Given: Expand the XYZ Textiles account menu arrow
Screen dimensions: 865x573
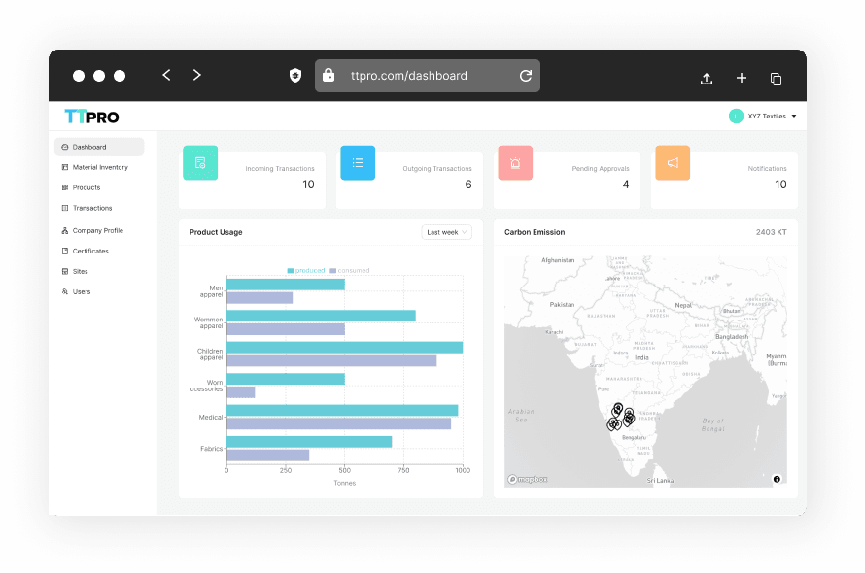Looking at the screenshot, I should coord(794,117).
